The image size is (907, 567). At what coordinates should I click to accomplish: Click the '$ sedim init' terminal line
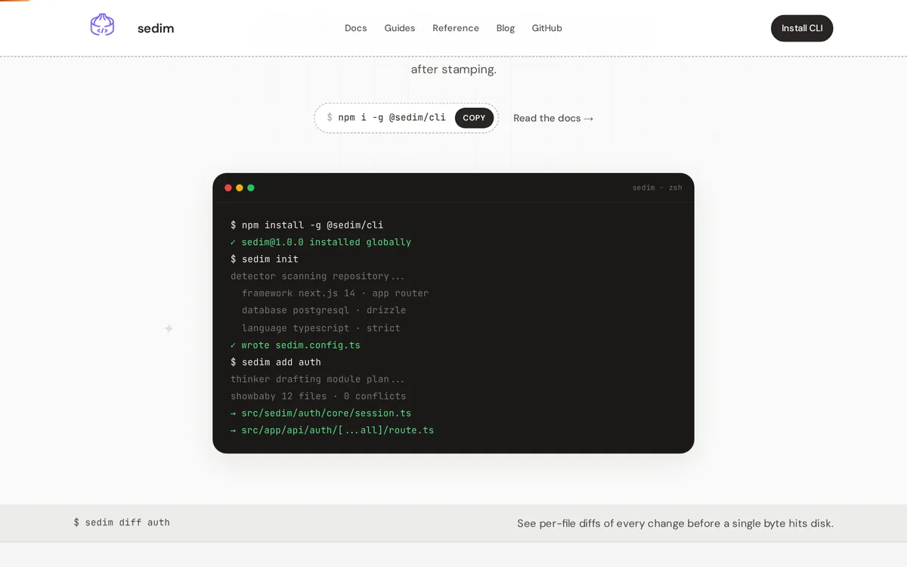pyautogui.click(x=265, y=259)
